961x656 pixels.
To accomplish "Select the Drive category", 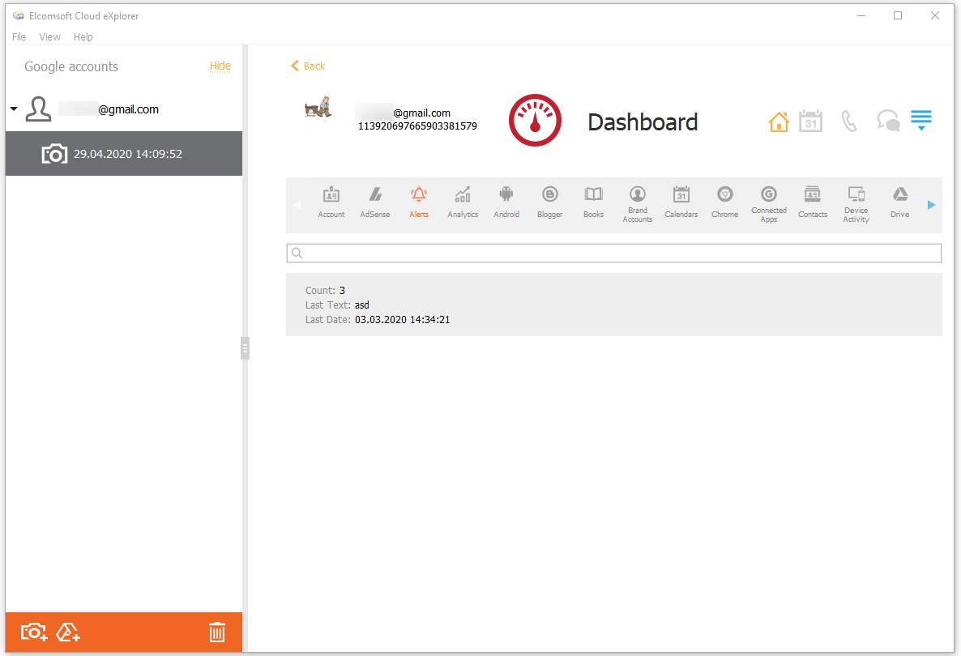I will click(x=899, y=202).
